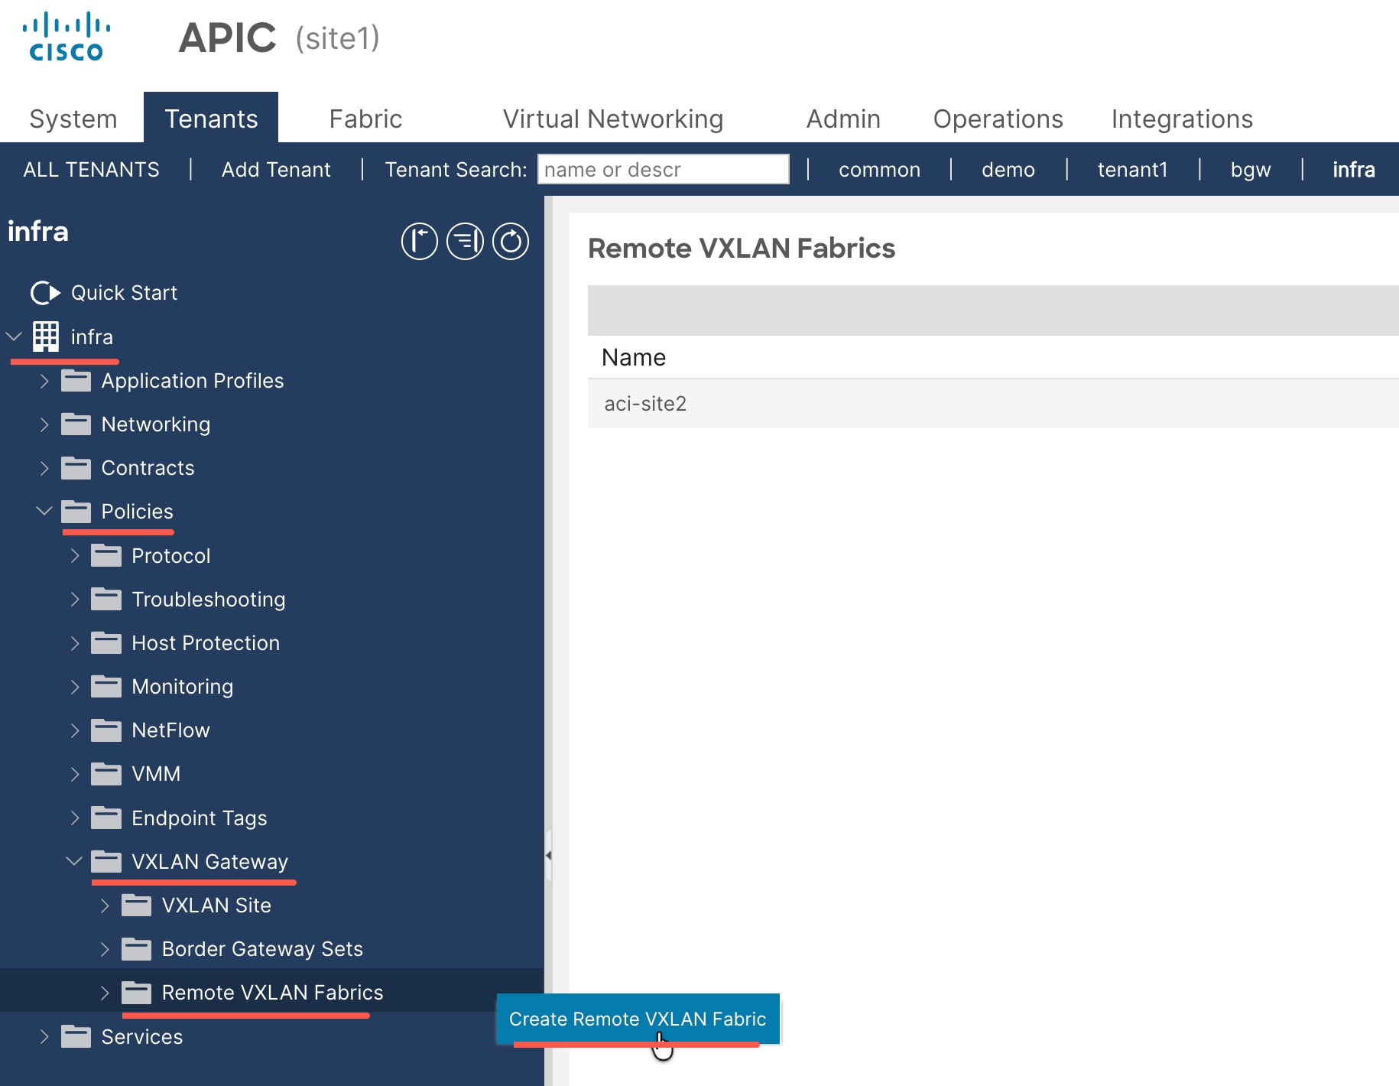Expand the Application Profiles node

pos(44,381)
